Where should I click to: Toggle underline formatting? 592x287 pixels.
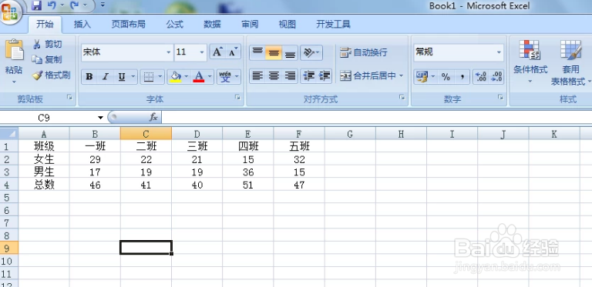pyautogui.click(x=122, y=77)
